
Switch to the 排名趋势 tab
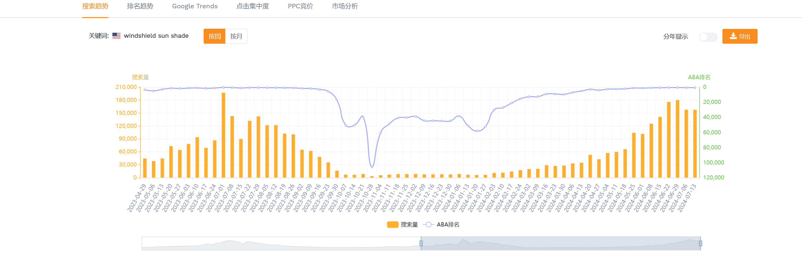[140, 6]
